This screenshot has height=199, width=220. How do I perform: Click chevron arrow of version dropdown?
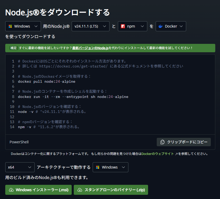pyautogui.click(x=104, y=26)
